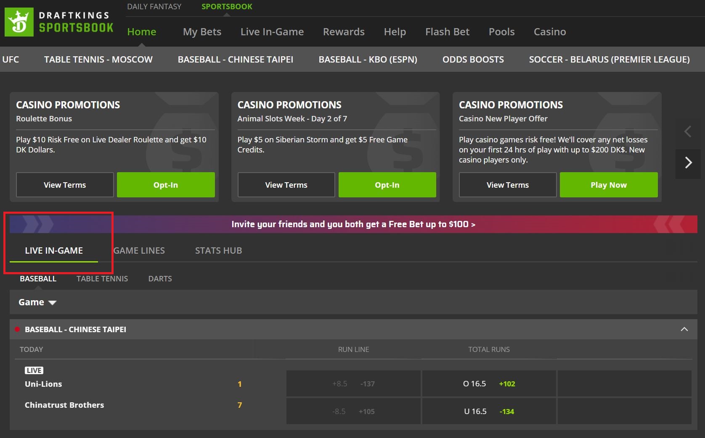Click Chinatrust Brothers team name
The height and width of the screenshot is (438, 705).
coord(64,405)
